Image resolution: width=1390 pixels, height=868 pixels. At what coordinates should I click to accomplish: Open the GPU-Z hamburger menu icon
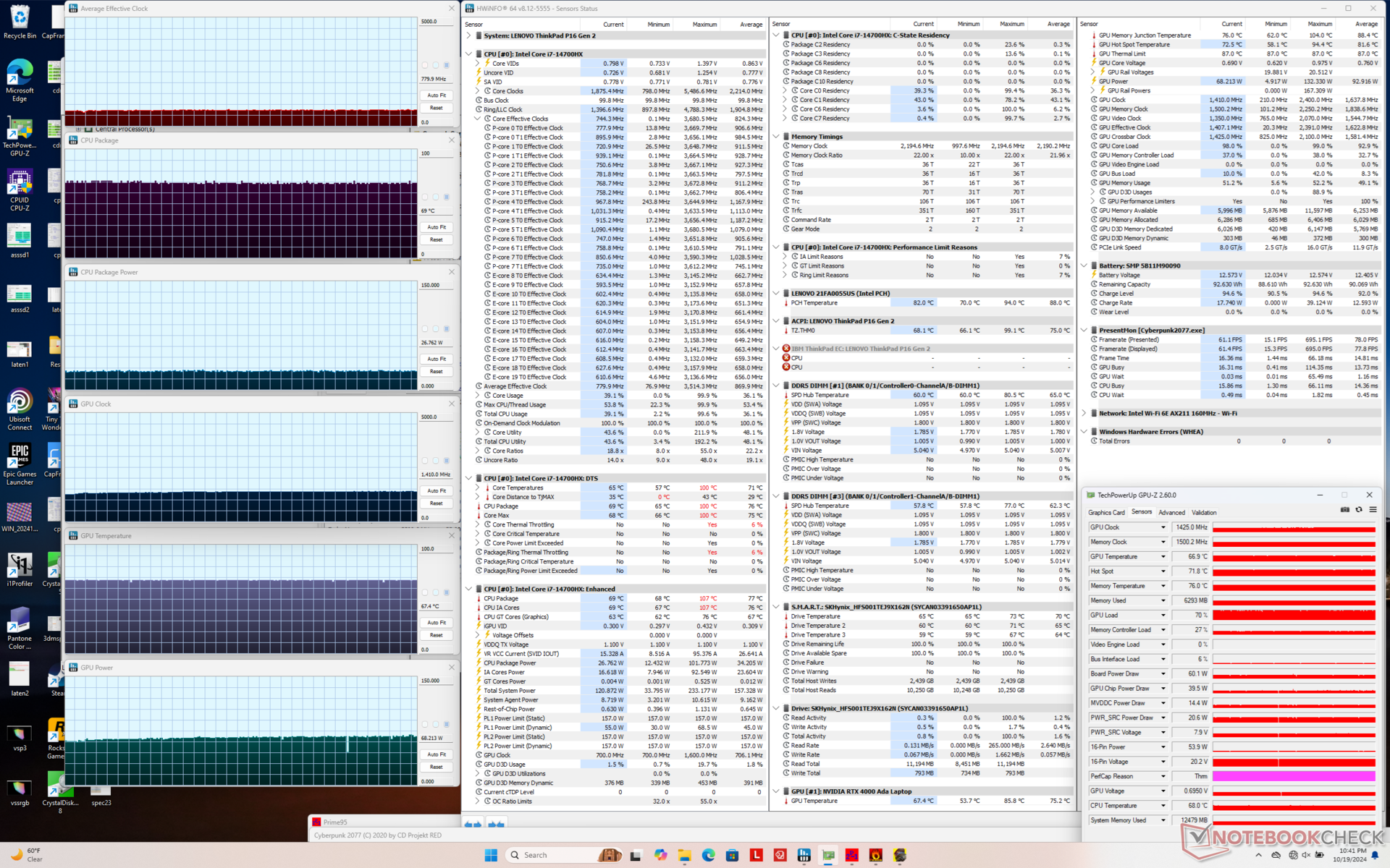(1373, 510)
